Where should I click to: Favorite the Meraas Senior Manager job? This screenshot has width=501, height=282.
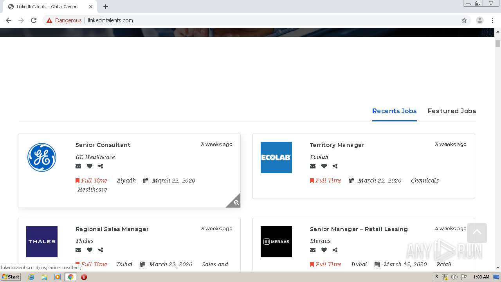click(324, 250)
